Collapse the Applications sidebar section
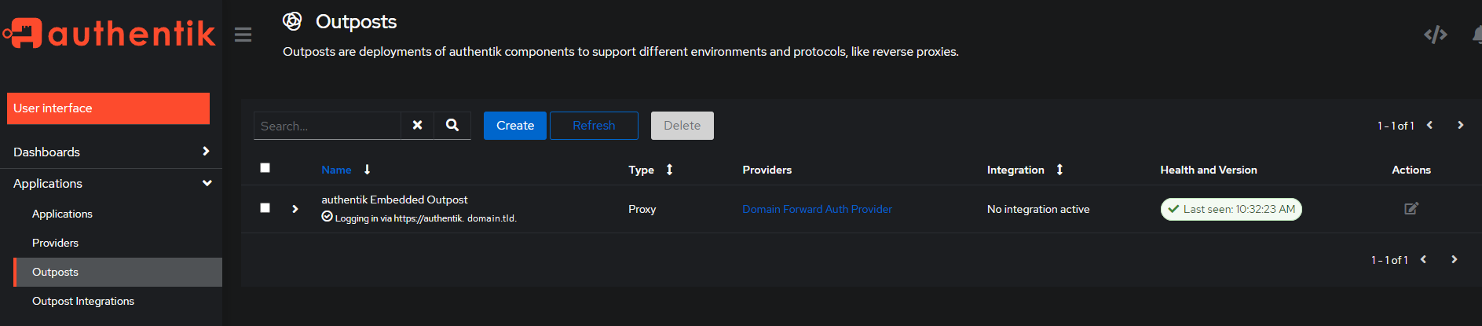Image resolution: width=1482 pixels, height=326 pixels. point(111,183)
